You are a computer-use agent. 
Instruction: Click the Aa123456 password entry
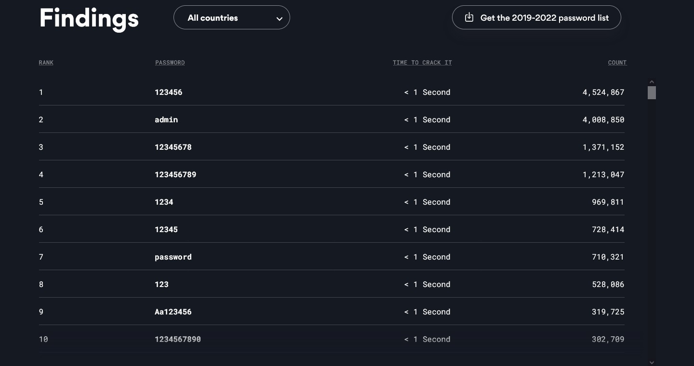coord(173,312)
